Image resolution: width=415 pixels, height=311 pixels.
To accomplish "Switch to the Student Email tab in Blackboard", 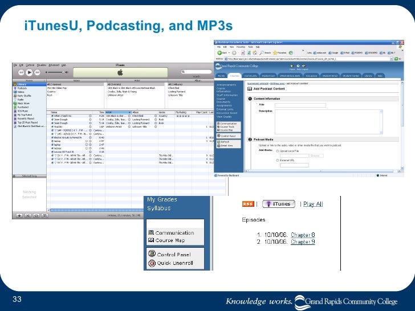I will (329, 76).
